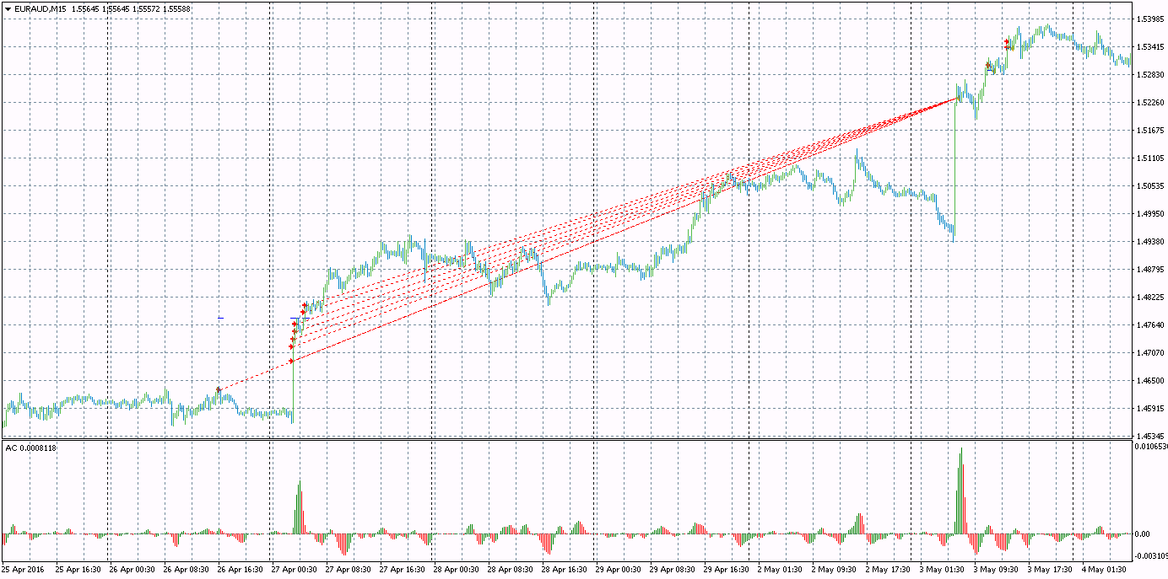Click the 1.53415 price axis label
This screenshot has height=579, width=1168.
tap(1150, 47)
